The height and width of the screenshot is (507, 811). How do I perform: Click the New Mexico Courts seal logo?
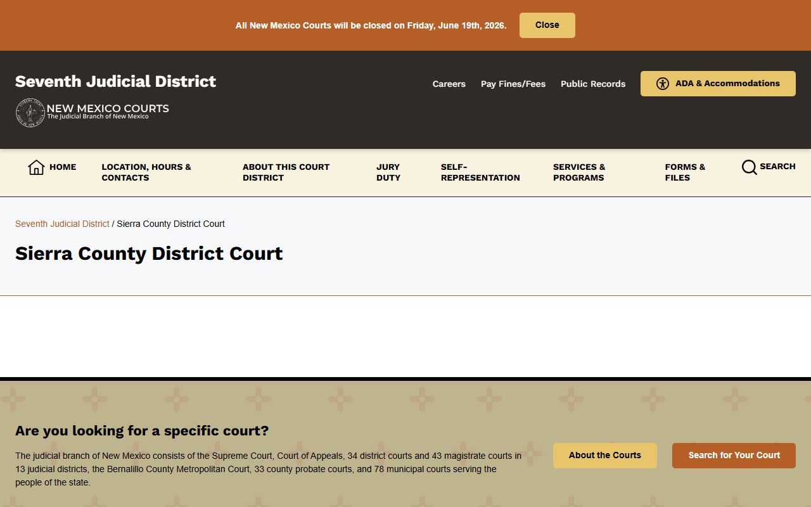coord(30,113)
